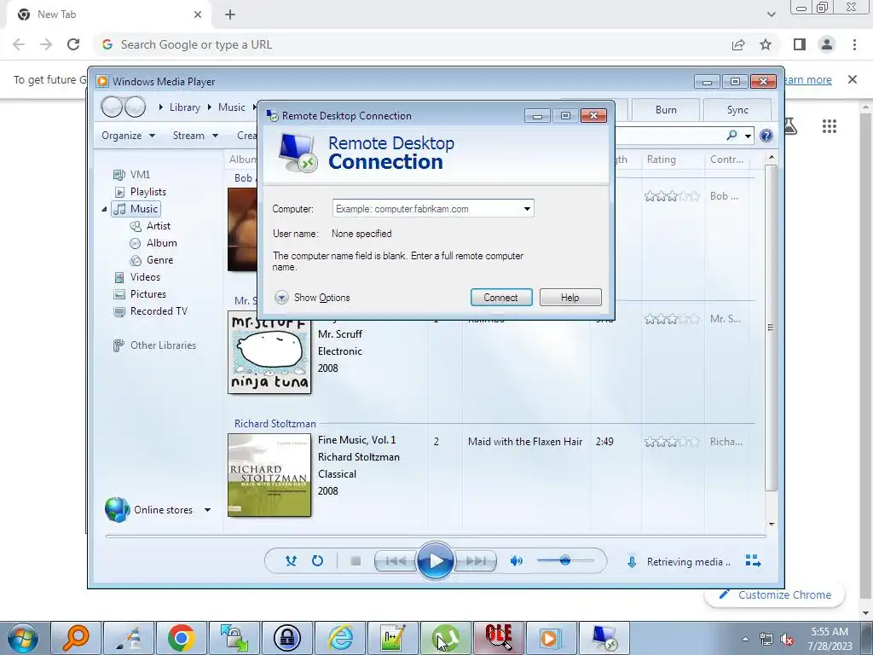The height and width of the screenshot is (655, 873).
Task: Click the Chrome address bar
Action: pos(412,44)
